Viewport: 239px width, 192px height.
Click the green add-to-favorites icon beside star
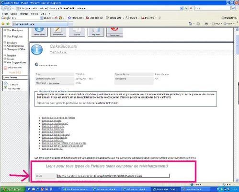(x=8, y=24)
